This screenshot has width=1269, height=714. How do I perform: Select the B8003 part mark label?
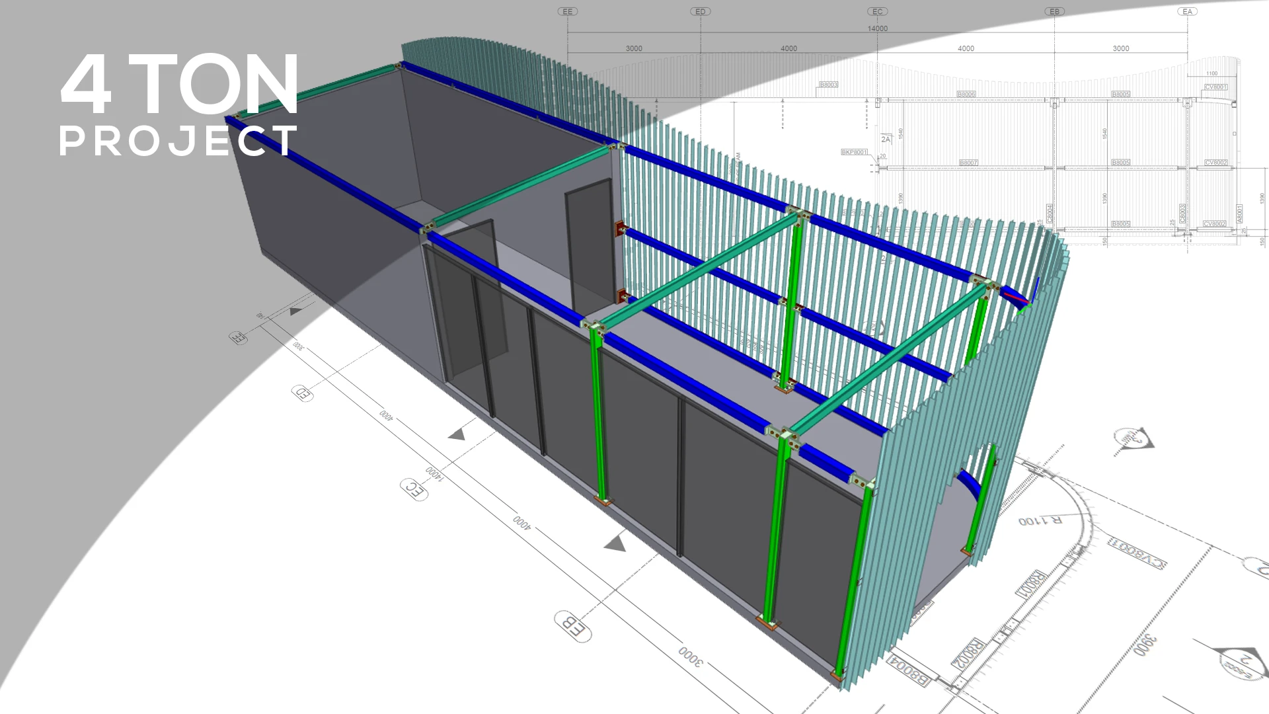pos(828,85)
